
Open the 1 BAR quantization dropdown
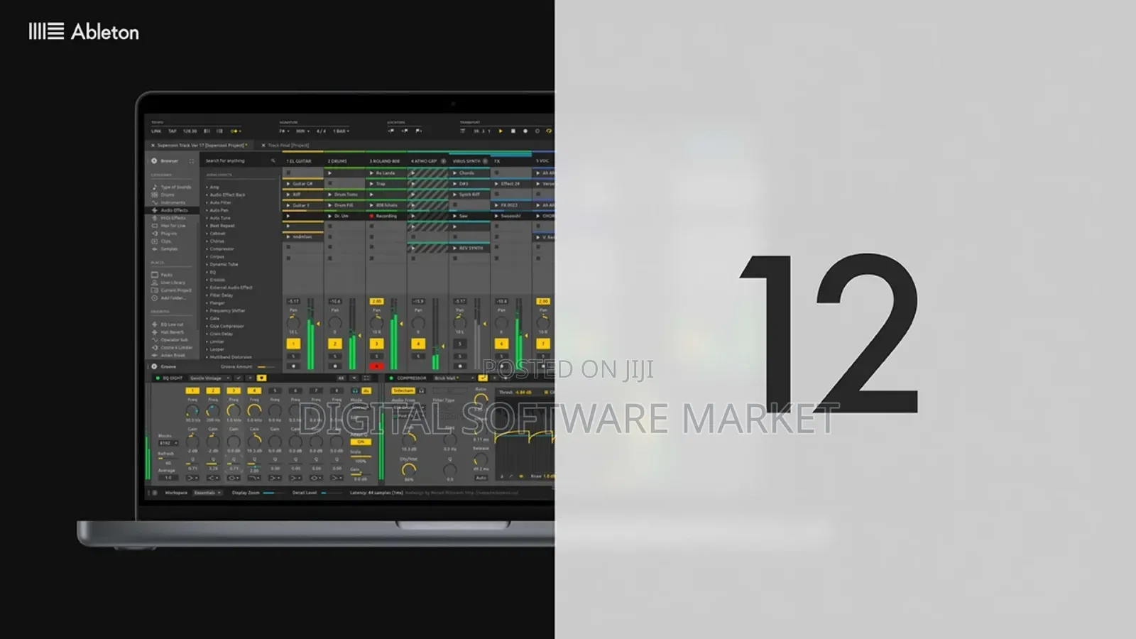tap(342, 131)
